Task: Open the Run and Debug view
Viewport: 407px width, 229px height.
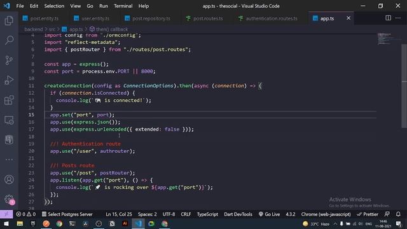Action: pos(9,80)
